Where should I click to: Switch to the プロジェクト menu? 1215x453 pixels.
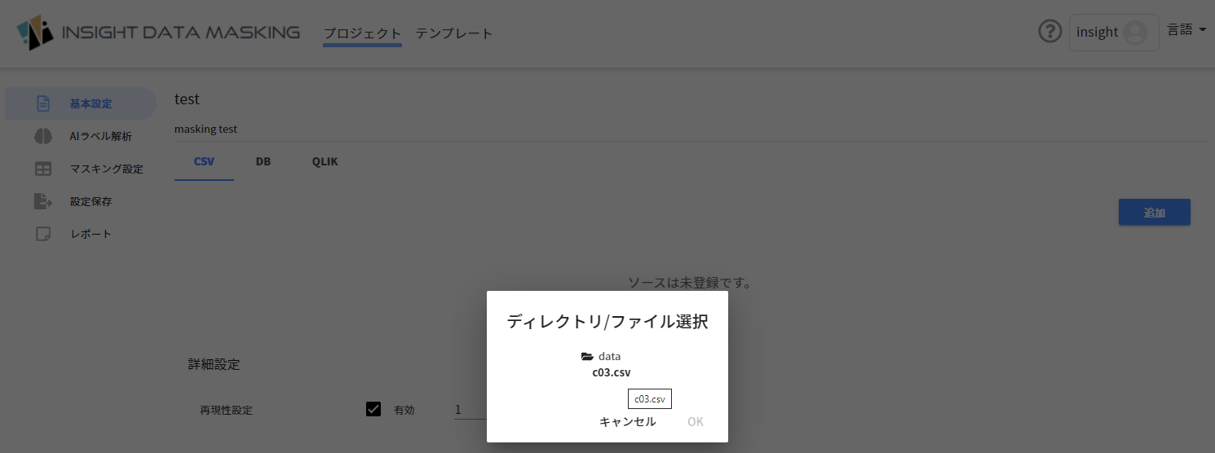click(362, 33)
